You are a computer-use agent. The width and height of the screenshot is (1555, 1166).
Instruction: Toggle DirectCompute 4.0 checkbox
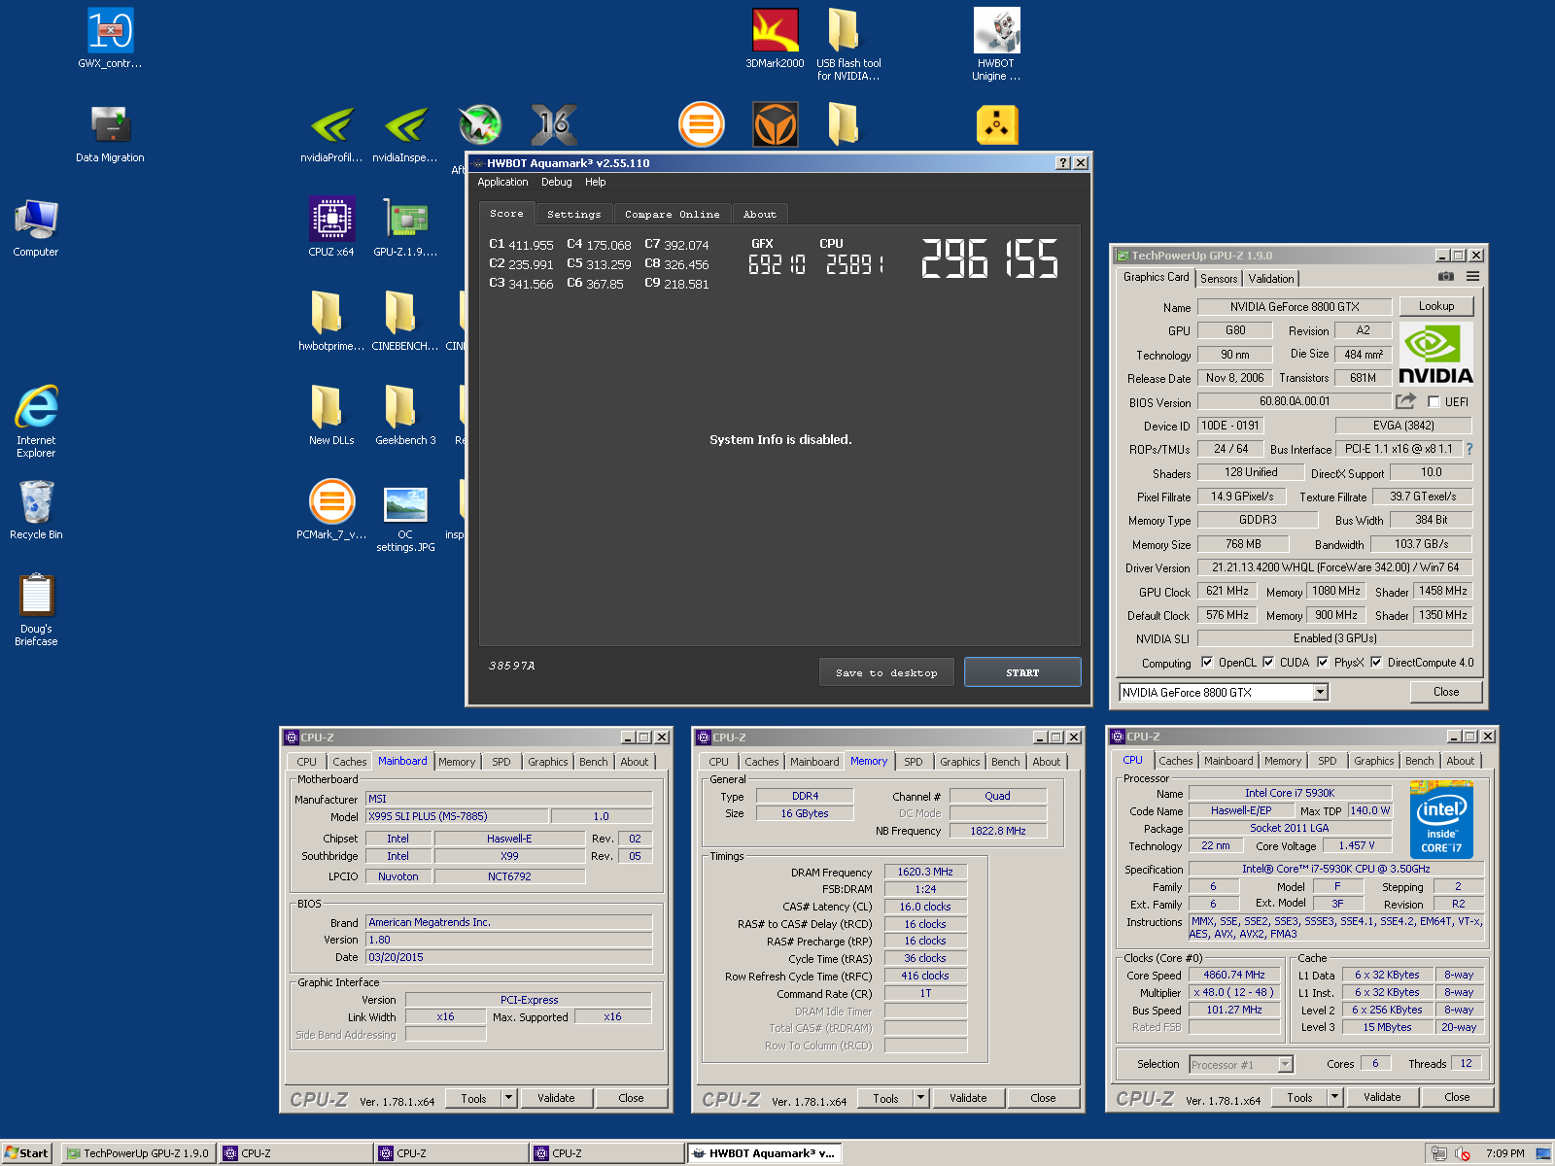point(1376,663)
